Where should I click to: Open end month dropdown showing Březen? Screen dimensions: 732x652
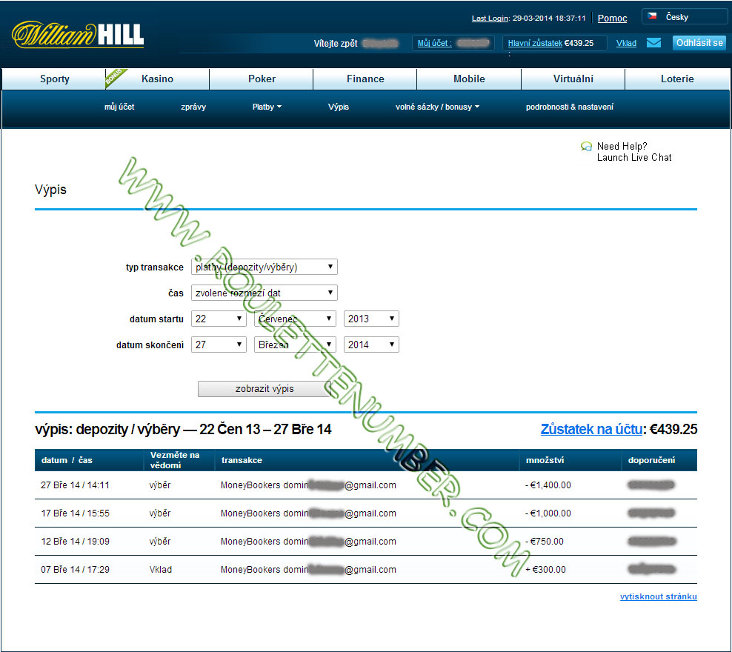coord(295,345)
